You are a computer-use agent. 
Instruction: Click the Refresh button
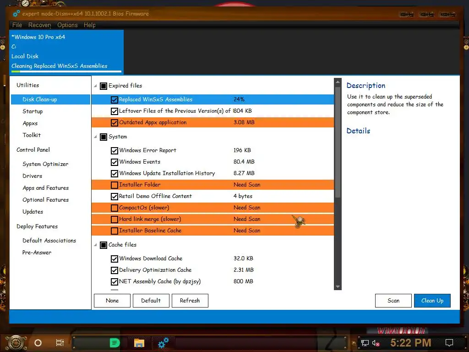tap(190, 301)
